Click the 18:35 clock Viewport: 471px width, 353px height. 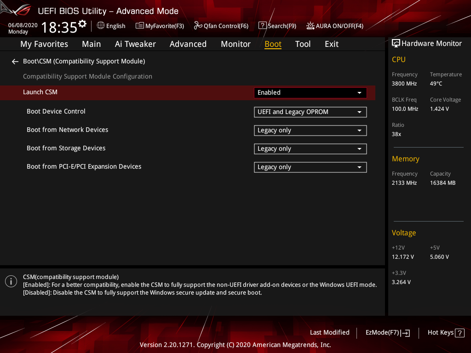(x=59, y=27)
